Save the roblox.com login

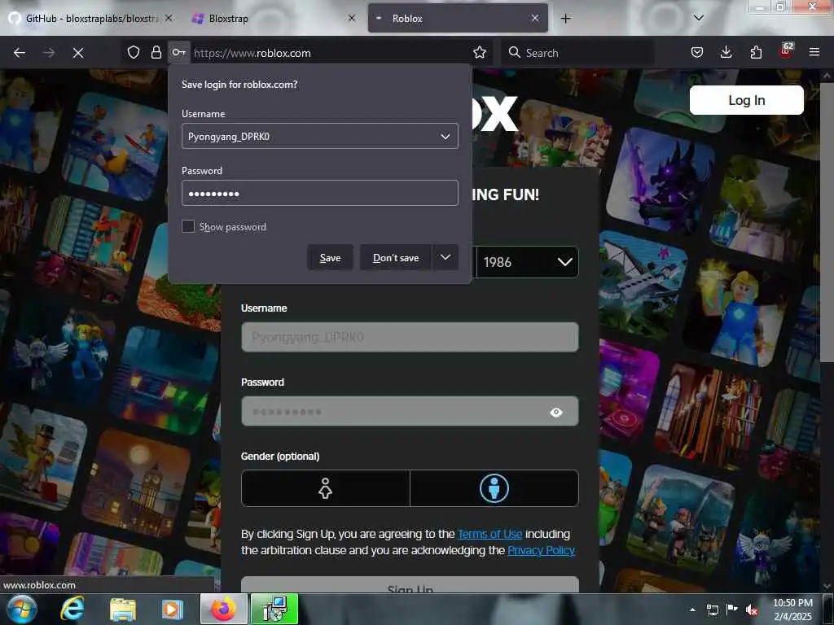(x=330, y=258)
